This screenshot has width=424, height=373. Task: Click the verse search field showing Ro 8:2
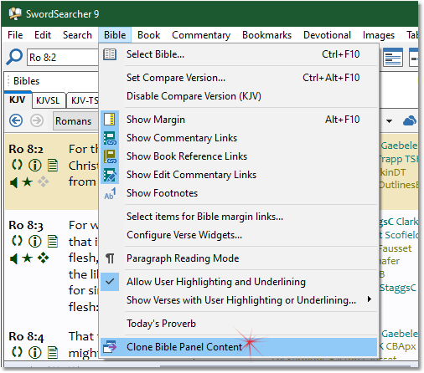[x=63, y=58]
